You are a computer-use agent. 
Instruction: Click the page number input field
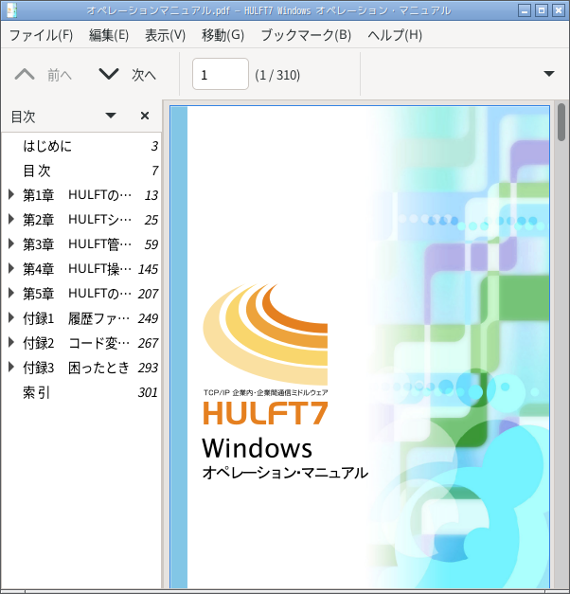tap(221, 74)
